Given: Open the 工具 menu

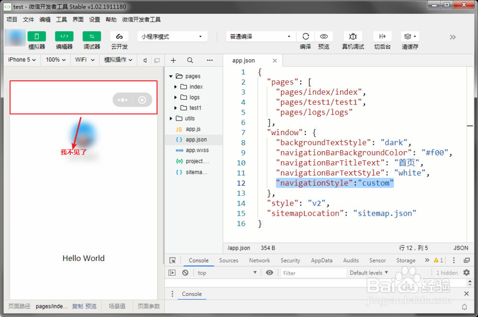Looking at the screenshot, I should click(x=61, y=20).
